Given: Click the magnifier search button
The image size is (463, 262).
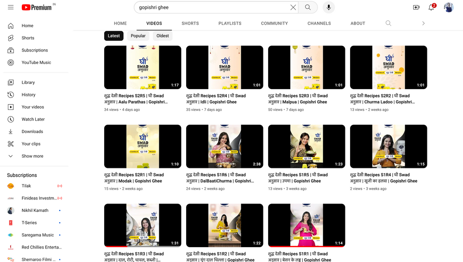Looking at the screenshot, I should [308, 7].
